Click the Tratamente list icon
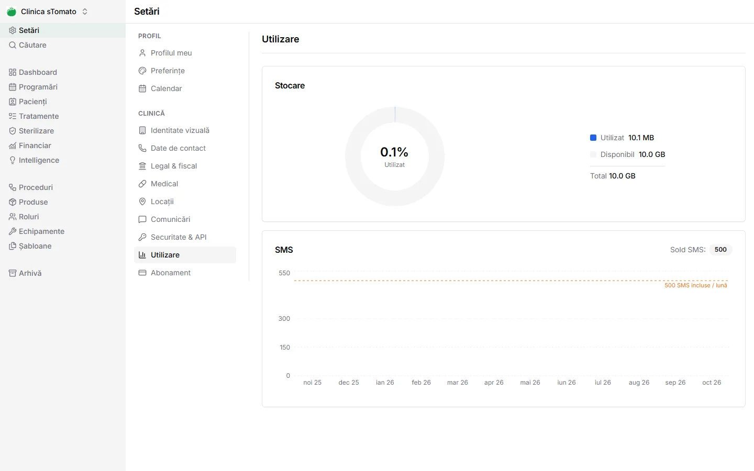This screenshot has width=754, height=471. coord(13,116)
